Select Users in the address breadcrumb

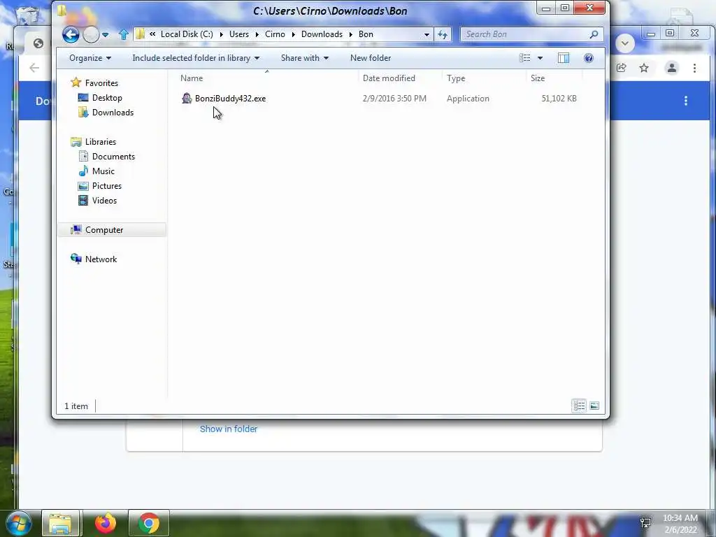coord(239,34)
